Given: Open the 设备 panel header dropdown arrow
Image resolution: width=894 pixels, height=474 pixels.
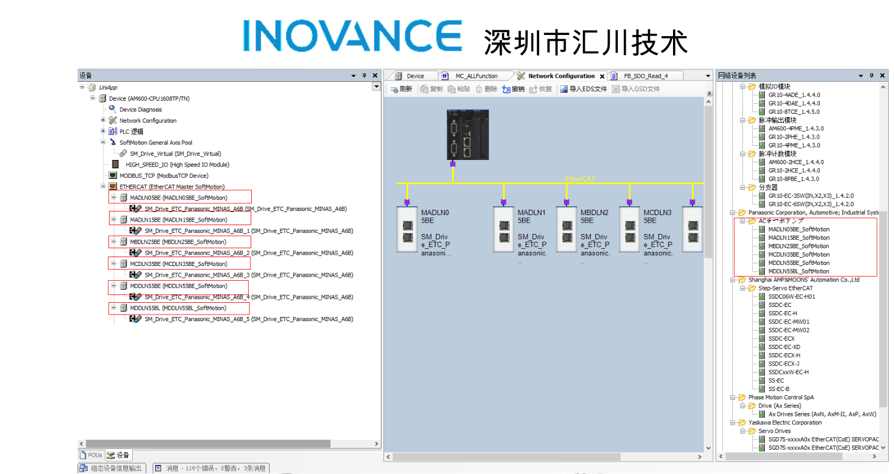Looking at the screenshot, I should [x=354, y=75].
